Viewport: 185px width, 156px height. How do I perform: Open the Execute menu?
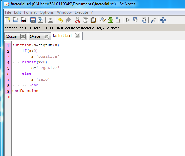pyautogui.click(x=81, y=12)
